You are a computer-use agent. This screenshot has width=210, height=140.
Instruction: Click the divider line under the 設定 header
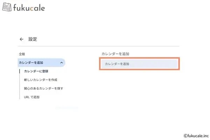pos(98,46)
